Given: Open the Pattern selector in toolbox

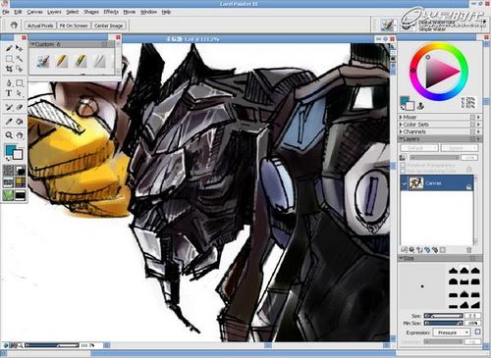Looking at the screenshot, I should click(x=8, y=182).
